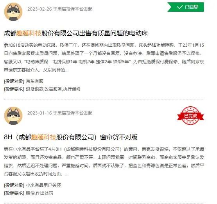Open complaint titled 出售有质量问题的电动床

click(76, 33)
